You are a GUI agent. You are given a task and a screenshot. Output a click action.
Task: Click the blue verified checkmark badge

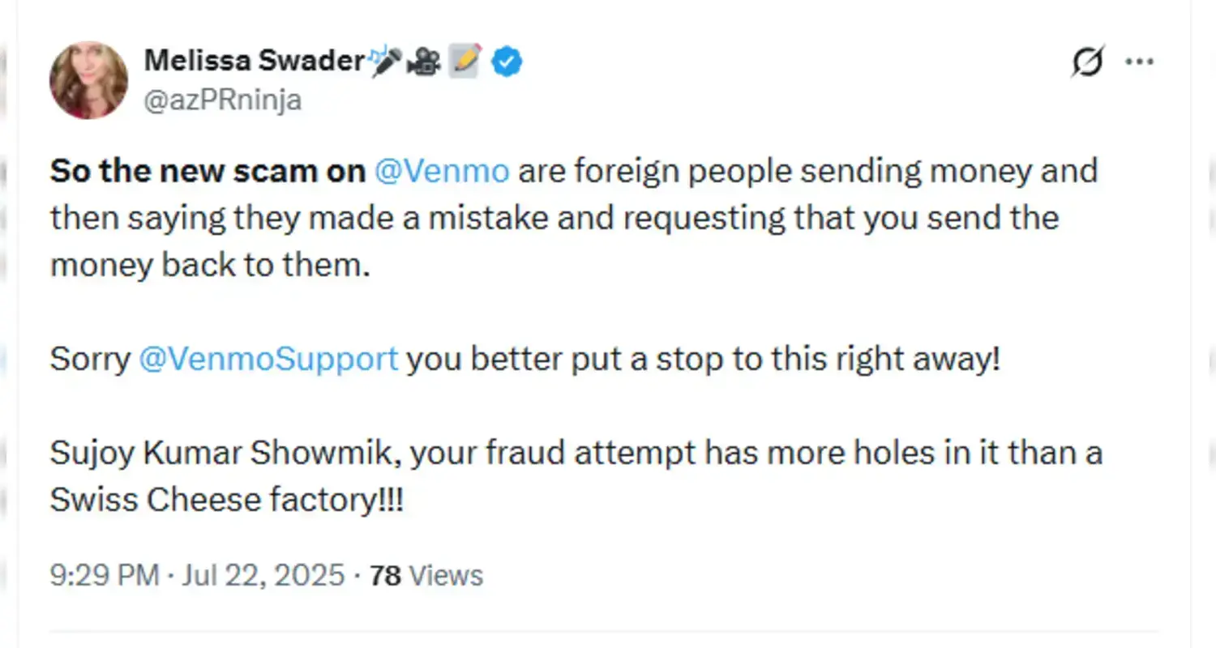coord(507,62)
